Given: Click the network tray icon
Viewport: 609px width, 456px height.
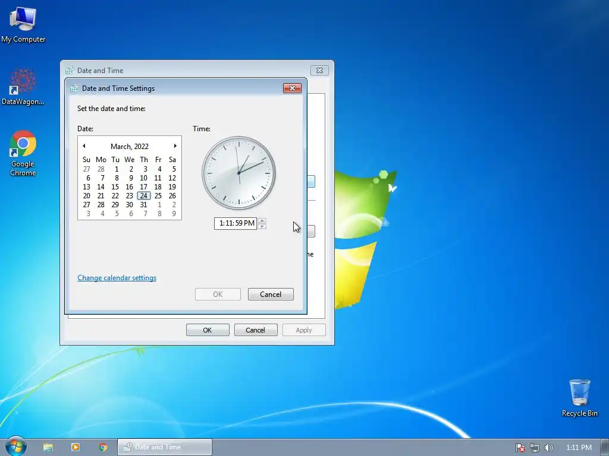Looking at the screenshot, I should point(535,448).
